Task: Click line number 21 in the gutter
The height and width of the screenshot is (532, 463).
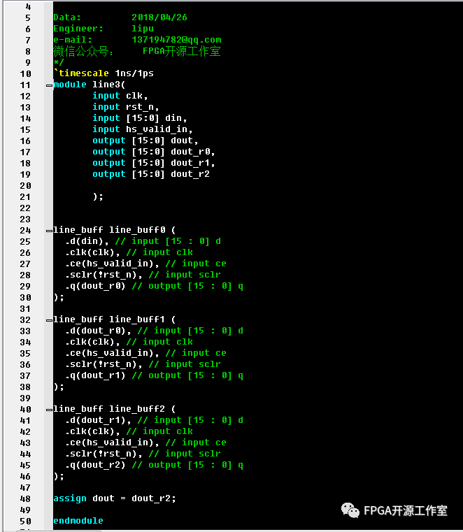Action: (25, 196)
